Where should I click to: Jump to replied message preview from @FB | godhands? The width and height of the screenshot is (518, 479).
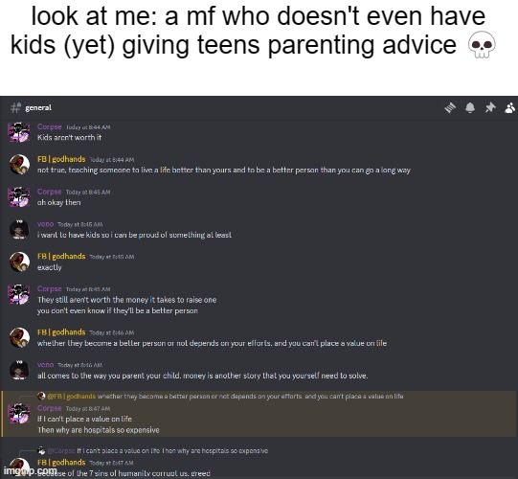[x=250, y=396]
